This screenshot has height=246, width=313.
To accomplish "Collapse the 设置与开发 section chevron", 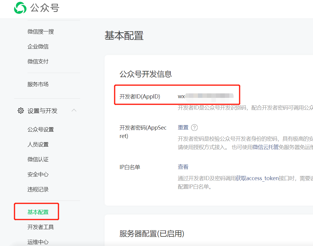I will [x=74, y=110].
